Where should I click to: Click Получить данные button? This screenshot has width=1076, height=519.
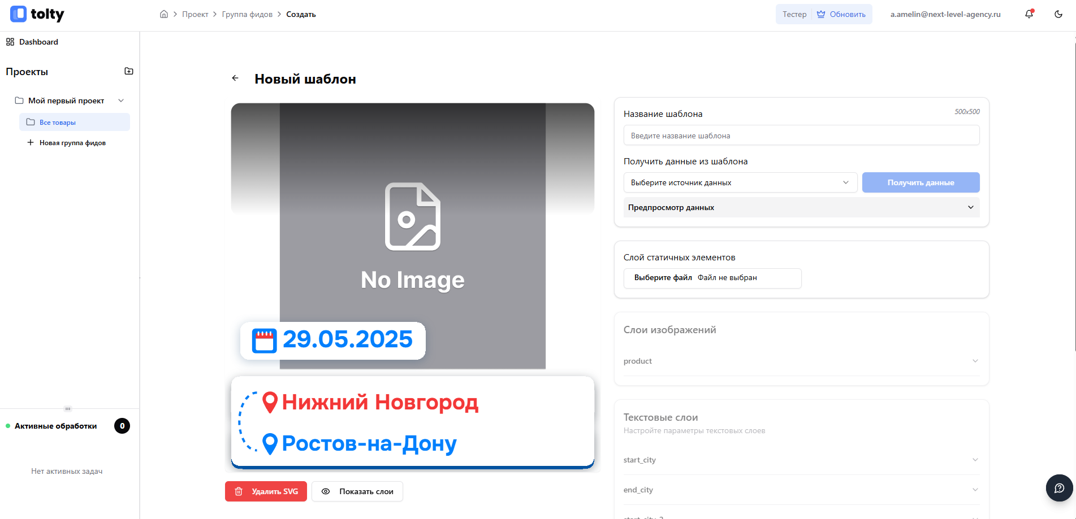(921, 182)
